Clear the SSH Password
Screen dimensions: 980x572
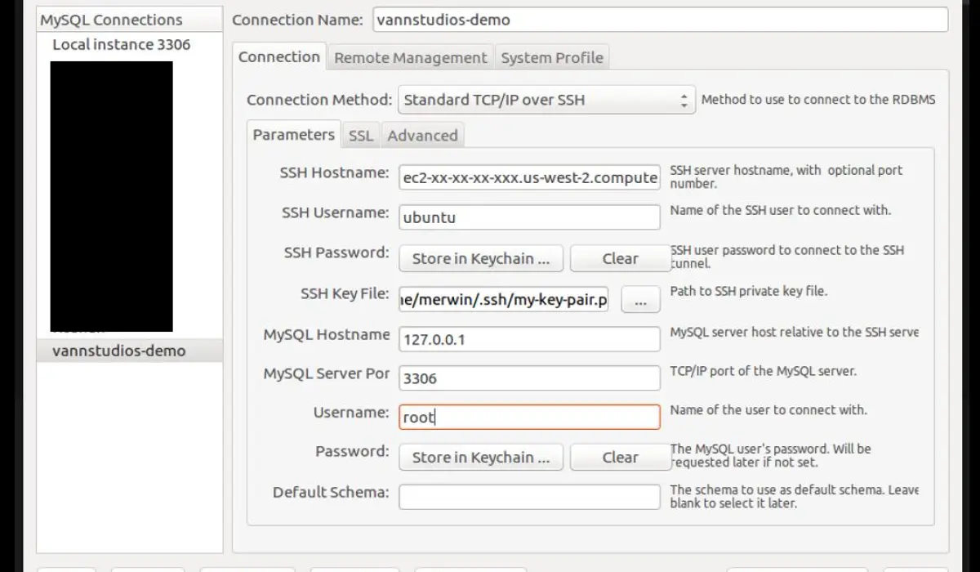[x=619, y=258]
